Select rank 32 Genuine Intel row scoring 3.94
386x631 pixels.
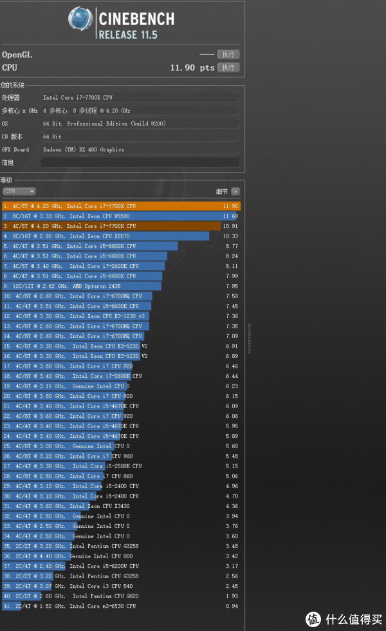pos(121,516)
